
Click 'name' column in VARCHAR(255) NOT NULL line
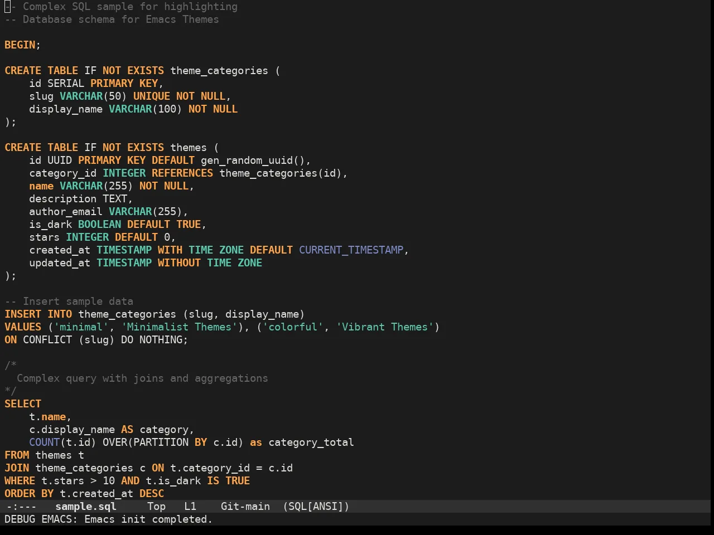click(x=41, y=186)
